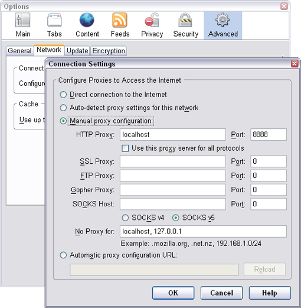Screen dimensions: 301x308
Task: Open the Tabs options pane
Action: pyautogui.click(x=54, y=25)
